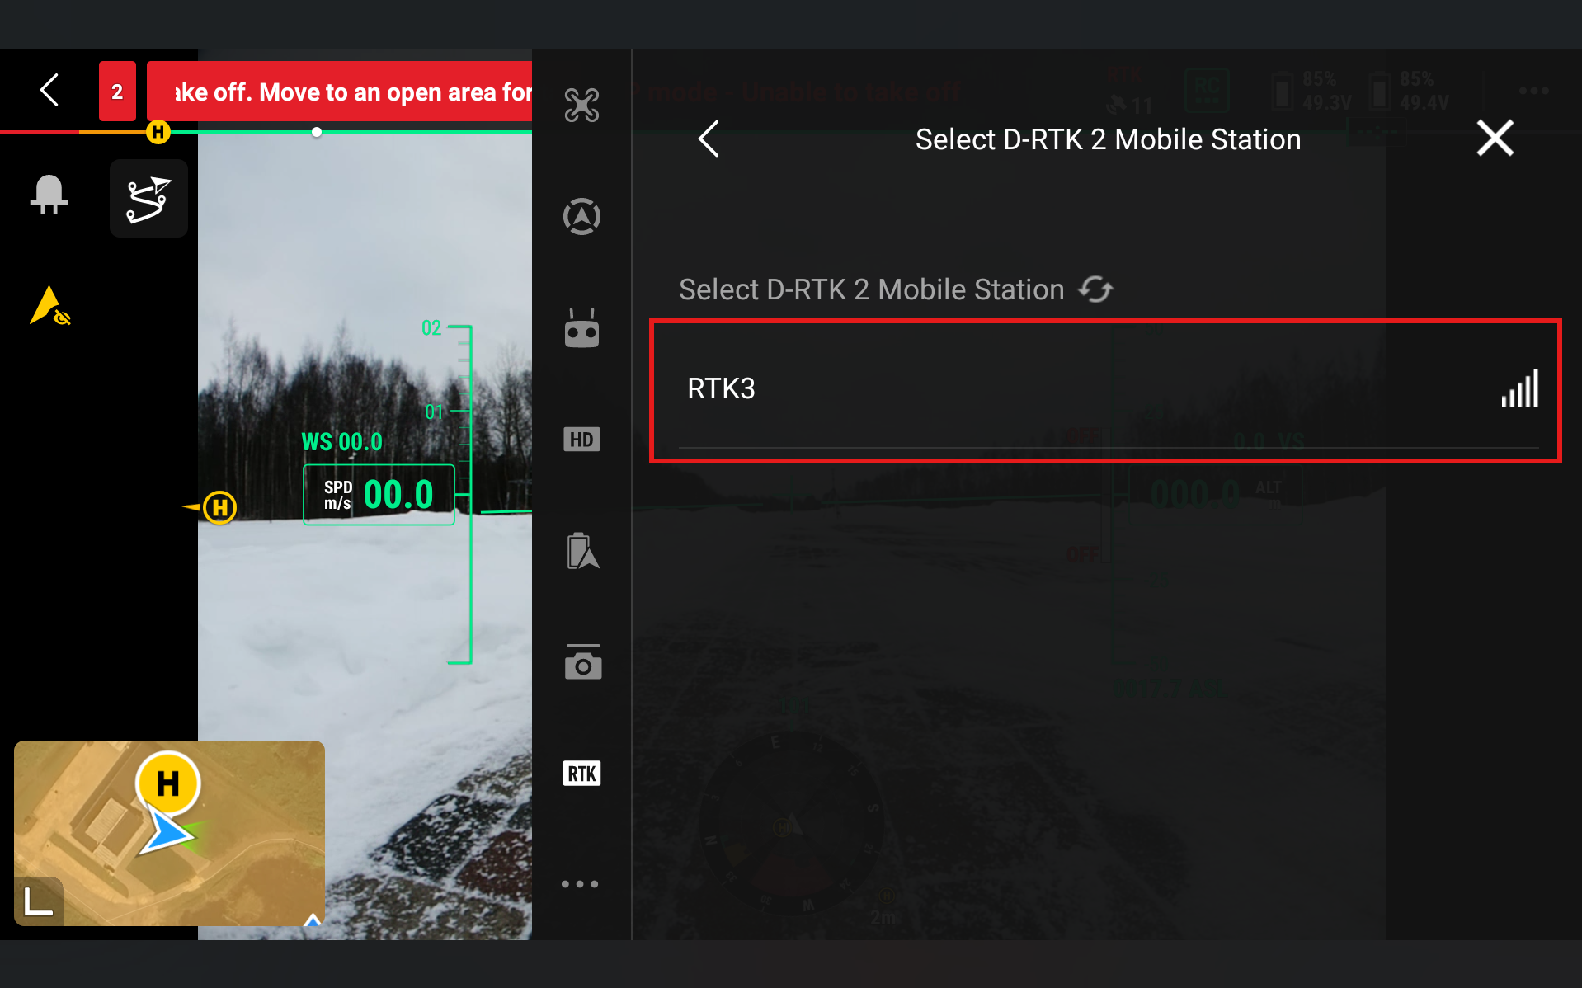Switch to RTK settings tab
The image size is (1582, 988).
click(581, 774)
